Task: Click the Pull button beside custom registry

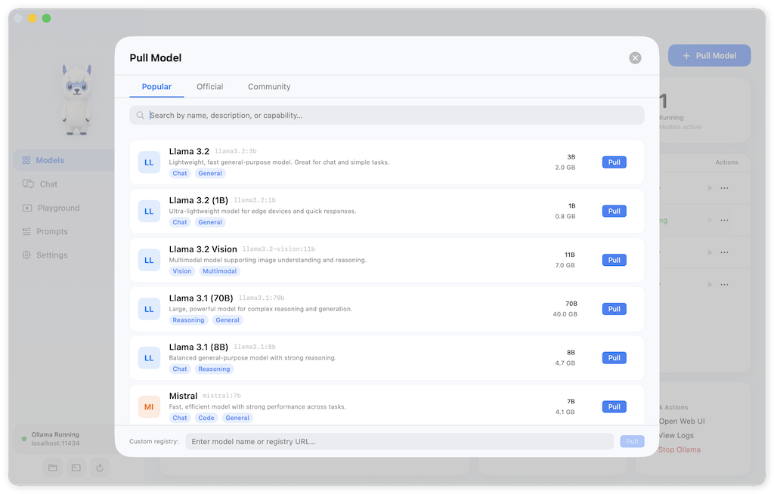Action: (633, 442)
